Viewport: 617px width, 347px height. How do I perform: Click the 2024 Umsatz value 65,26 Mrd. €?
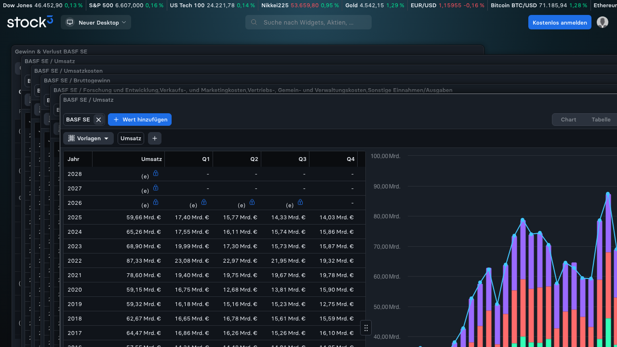click(144, 232)
